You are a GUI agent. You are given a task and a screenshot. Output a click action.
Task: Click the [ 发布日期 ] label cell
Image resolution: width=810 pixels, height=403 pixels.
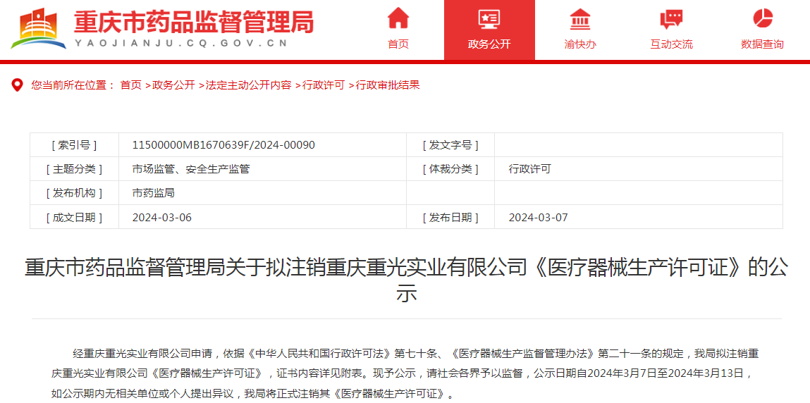[450, 217]
